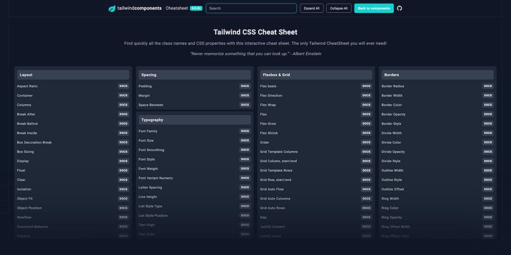Expand the Letter Spacing entry
This screenshot has width=511, height=255.
click(x=150, y=188)
